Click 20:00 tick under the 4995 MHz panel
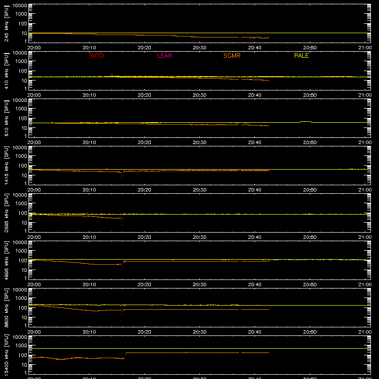The height and width of the screenshot is (379, 379). click(x=34, y=285)
